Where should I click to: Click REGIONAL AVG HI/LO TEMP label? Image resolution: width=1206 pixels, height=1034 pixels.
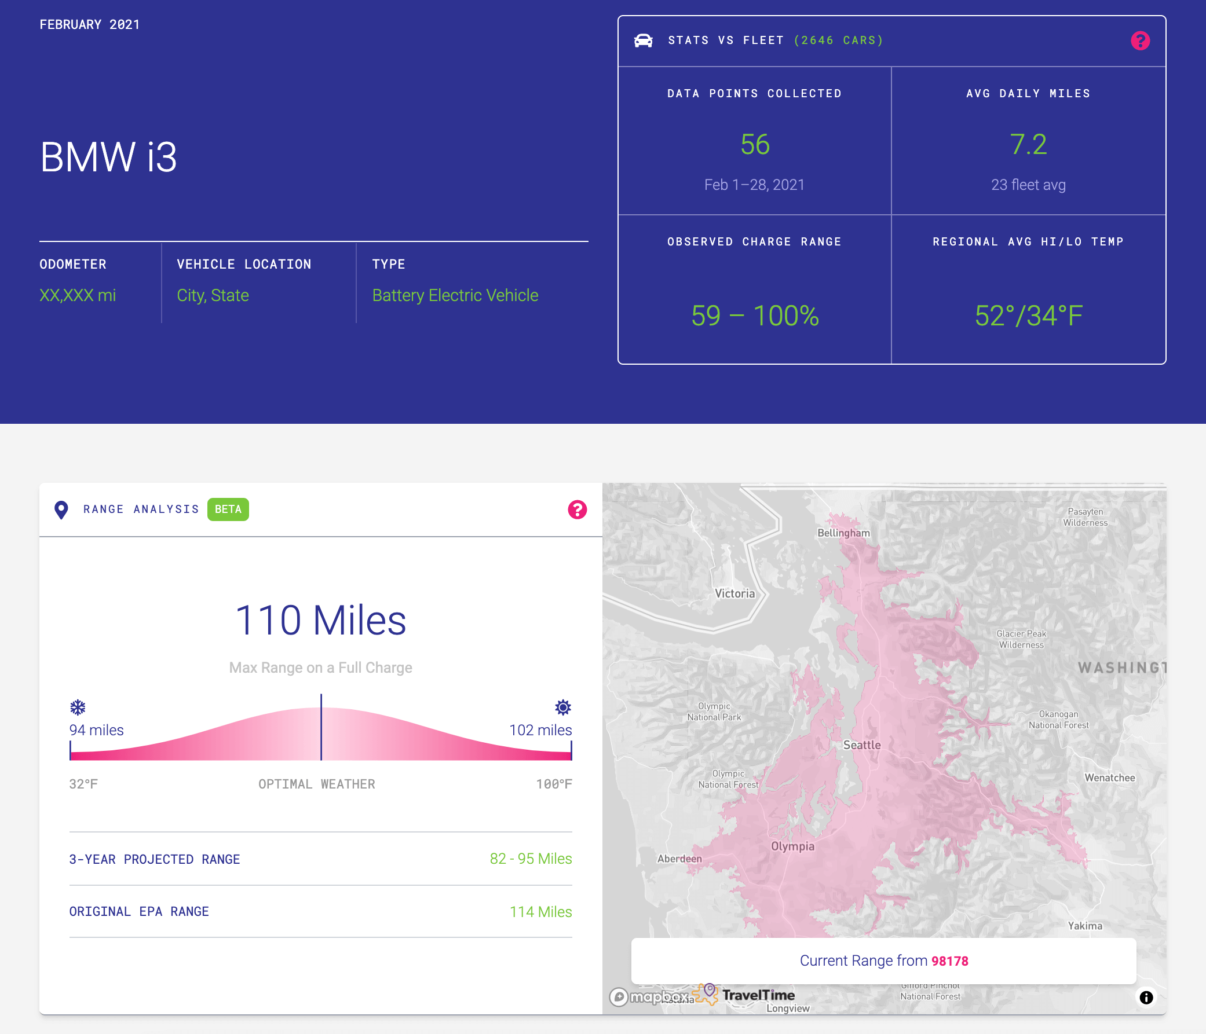pyautogui.click(x=1029, y=242)
